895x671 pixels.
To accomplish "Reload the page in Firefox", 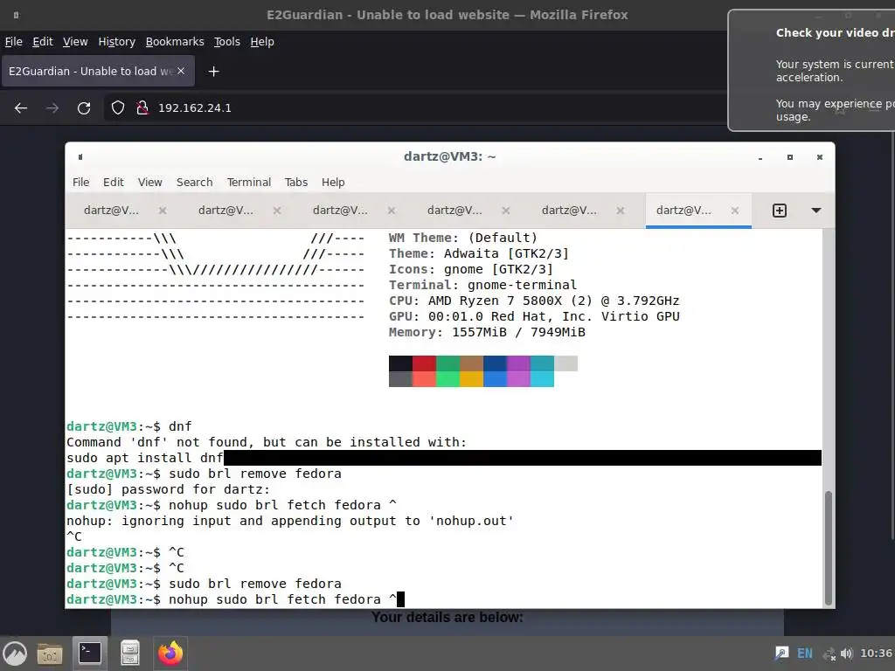I will [84, 107].
